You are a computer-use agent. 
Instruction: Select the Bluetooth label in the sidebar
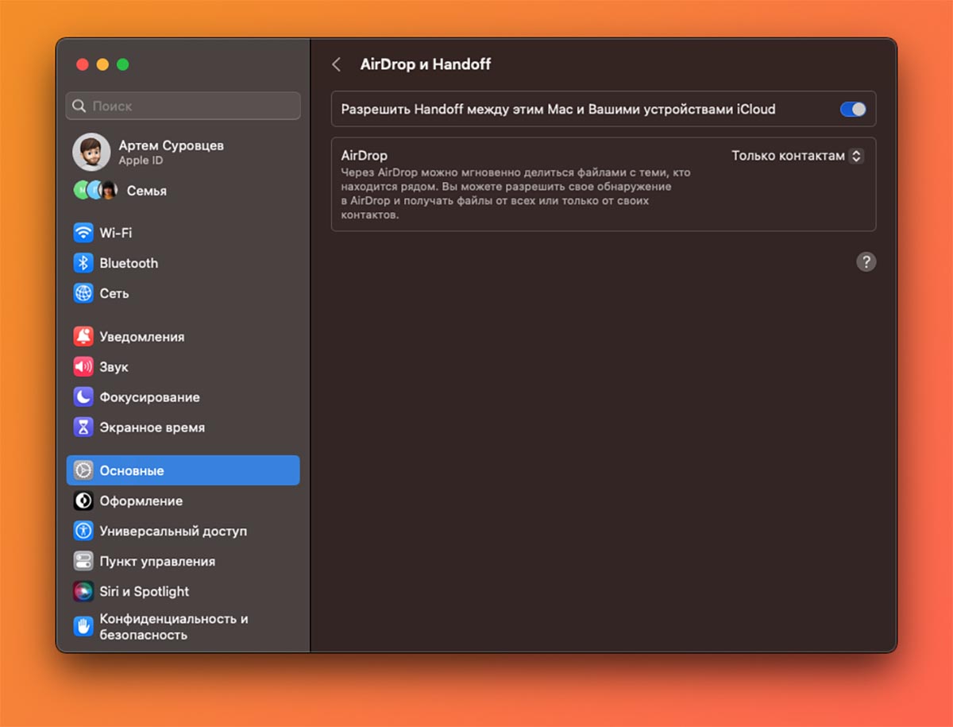click(129, 263)
